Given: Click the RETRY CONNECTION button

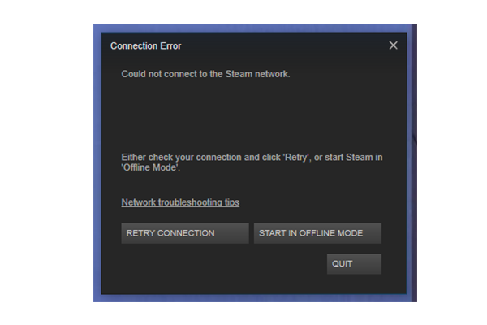Looking at the screenshot, I should coord(185,233).
